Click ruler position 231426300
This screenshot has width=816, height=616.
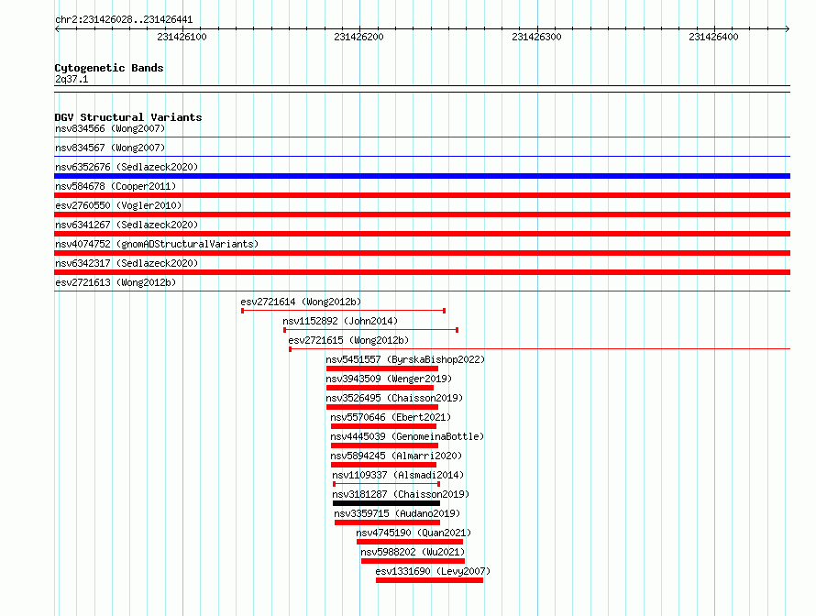pos(536,37)
